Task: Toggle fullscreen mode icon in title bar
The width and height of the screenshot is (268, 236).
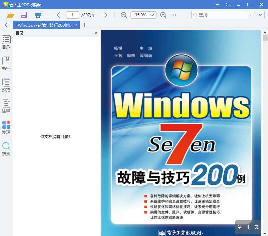Action: (x=228, y=5)
